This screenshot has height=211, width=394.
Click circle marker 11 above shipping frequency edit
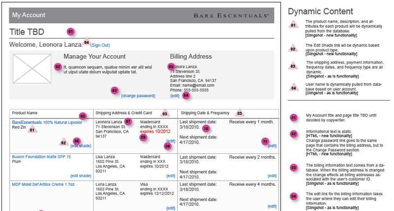coord(265,141)
